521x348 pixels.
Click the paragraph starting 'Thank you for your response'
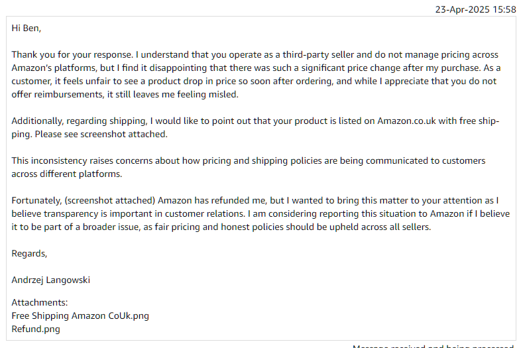[x=256, y=74]
